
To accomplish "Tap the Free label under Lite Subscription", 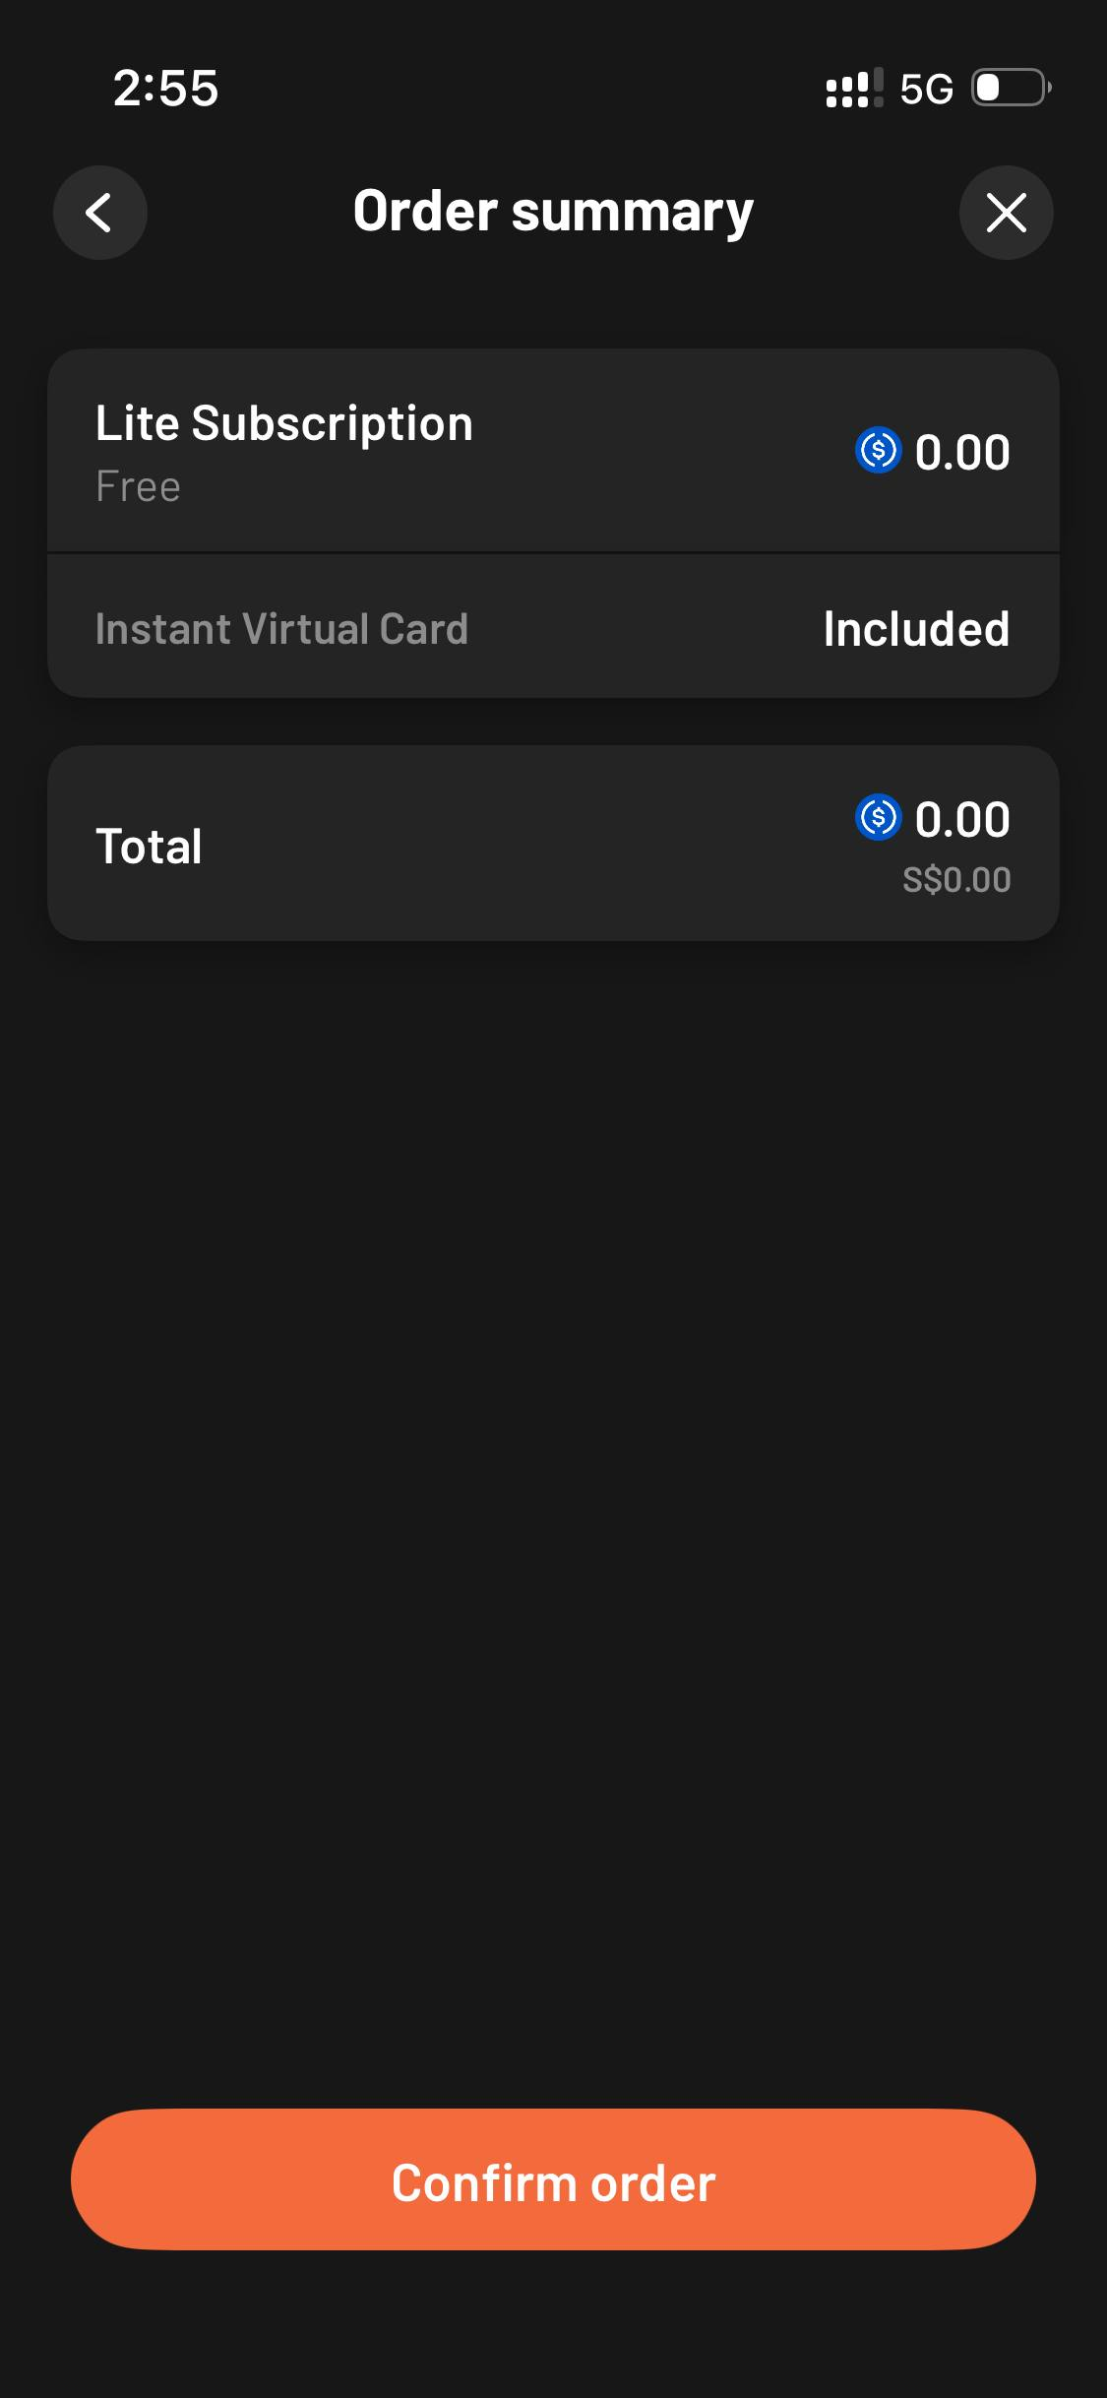I will 138,486.
